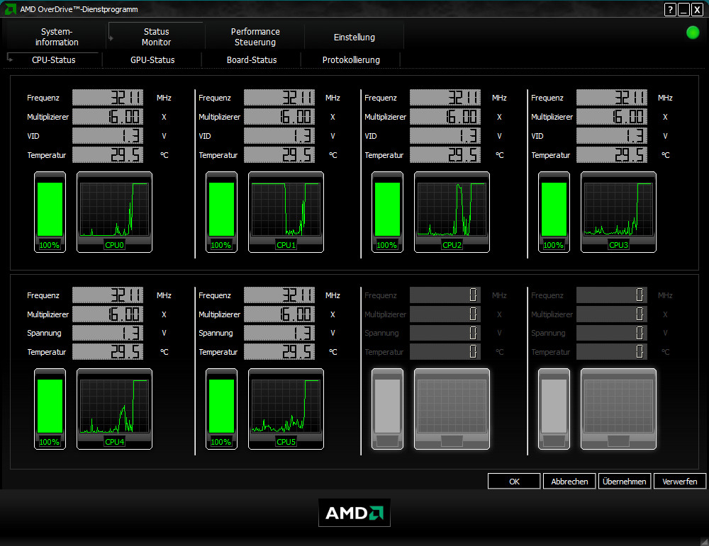Click the CPU5 usage history graph
Screen dimensions: 709x546
pyautogui.click(x=286, y=409)
